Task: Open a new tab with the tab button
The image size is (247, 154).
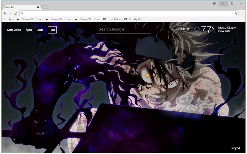Action: coord(45,7)
